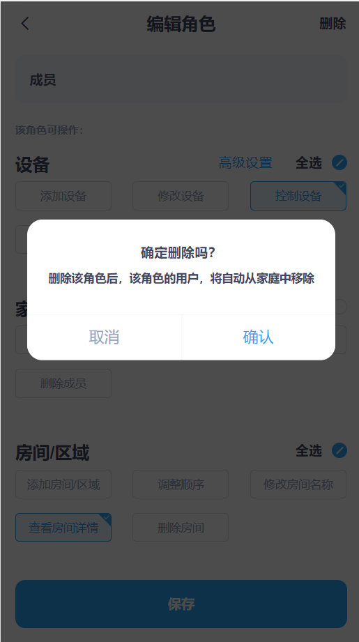Edit the role name field 成员
Image resolution: width=359 pixels, height=642 pixels.
(x=181, y=80)
